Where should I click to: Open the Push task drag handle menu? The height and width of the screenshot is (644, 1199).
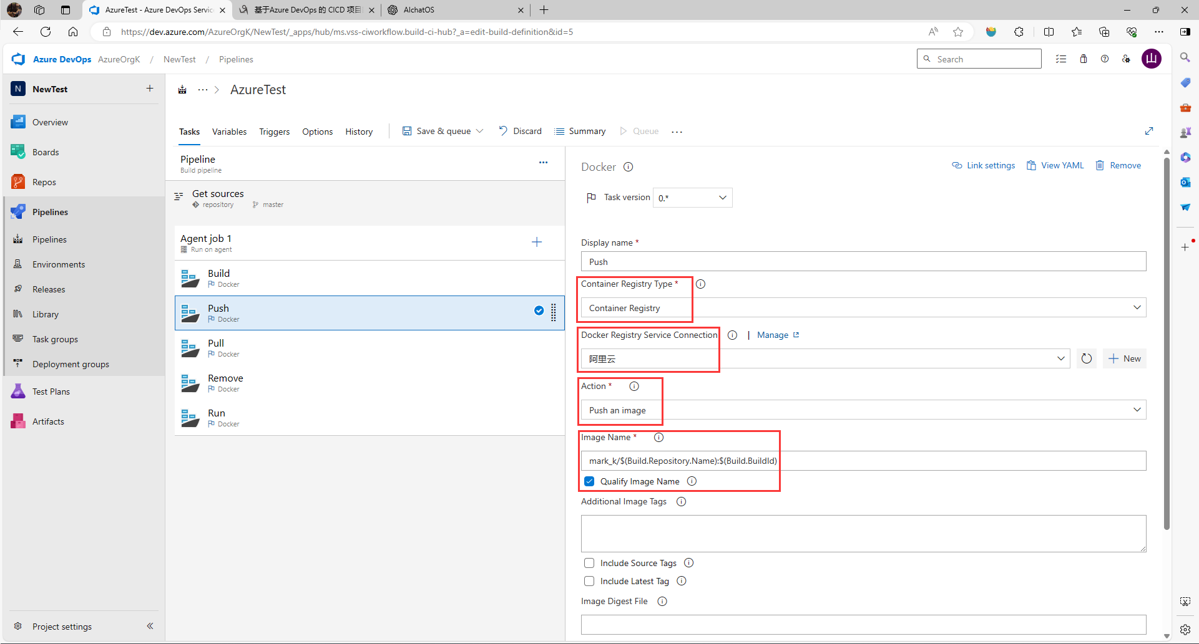point(554,313)
